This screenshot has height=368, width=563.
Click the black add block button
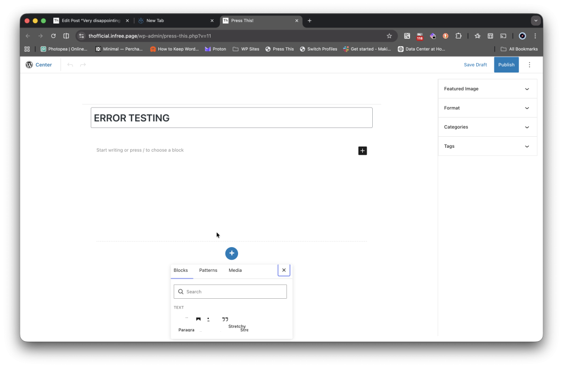(362, 150)
